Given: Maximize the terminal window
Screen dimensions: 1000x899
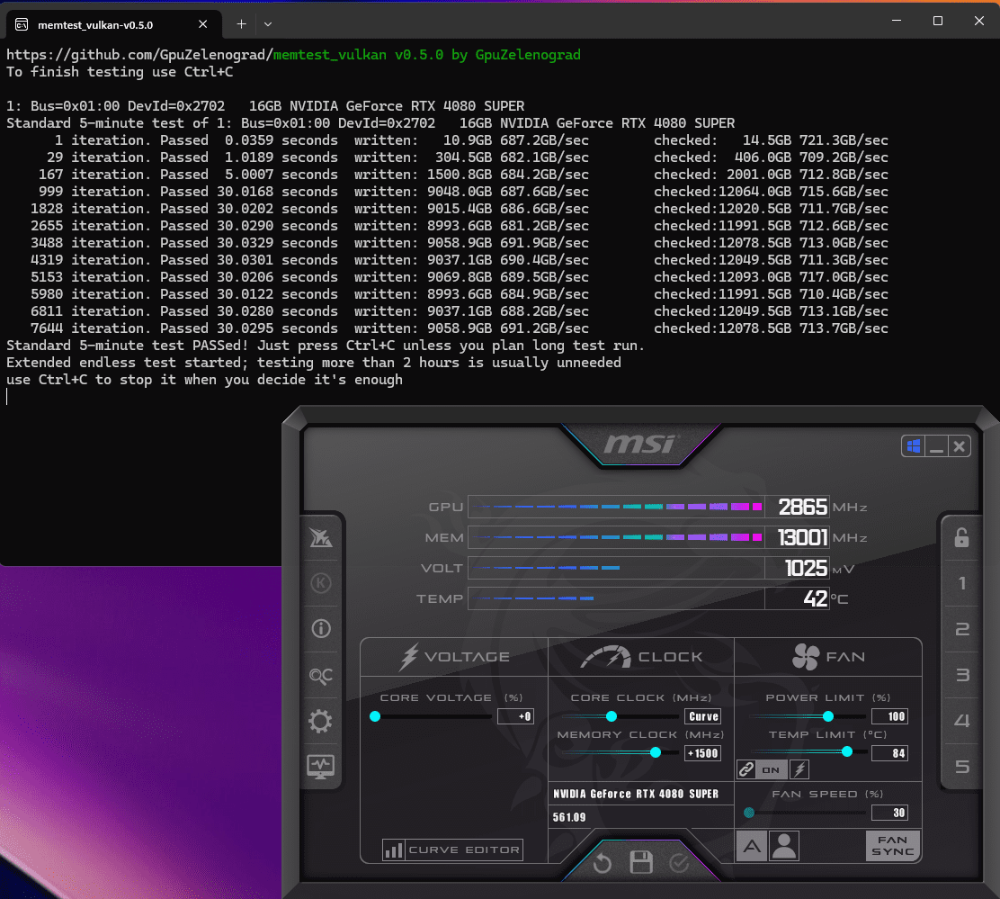Looking at the screenshot, I should tap(937, 21).
